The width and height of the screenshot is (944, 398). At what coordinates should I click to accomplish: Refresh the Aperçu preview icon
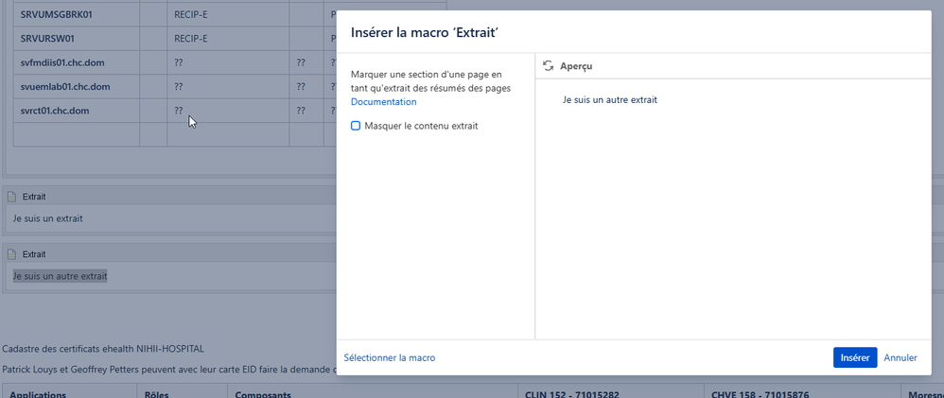[548, 65]
